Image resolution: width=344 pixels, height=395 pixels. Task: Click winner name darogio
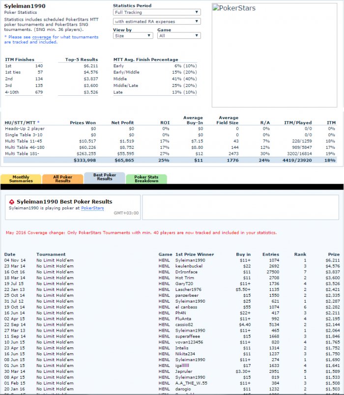183,389
